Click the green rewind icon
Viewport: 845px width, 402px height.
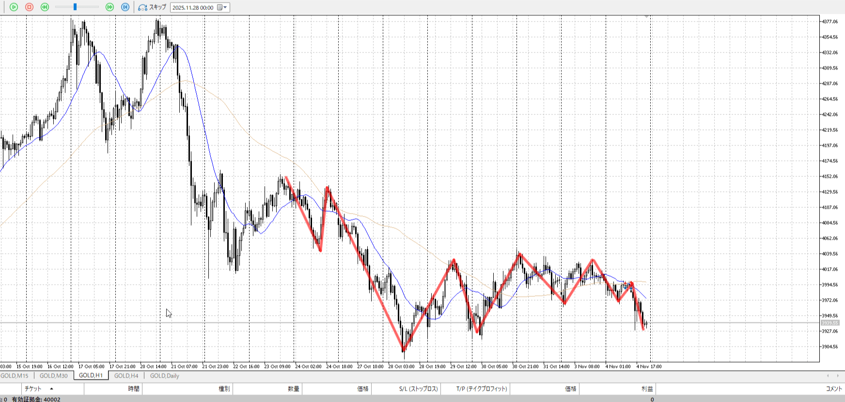45,7
